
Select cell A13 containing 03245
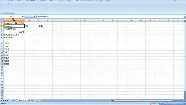[x=14, y=58]
